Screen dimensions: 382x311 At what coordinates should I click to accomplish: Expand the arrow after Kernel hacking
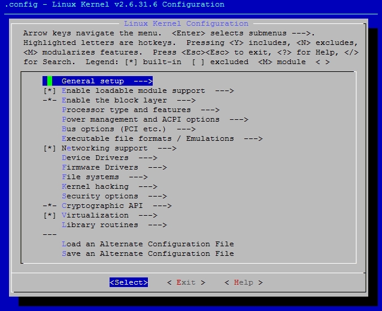pos(147,187)
